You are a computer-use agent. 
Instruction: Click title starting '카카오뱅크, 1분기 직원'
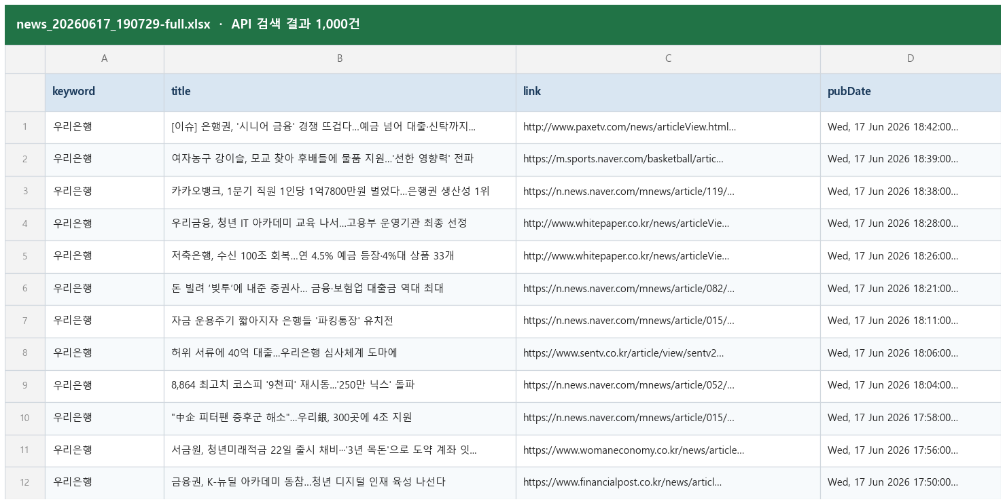[340, 192]
